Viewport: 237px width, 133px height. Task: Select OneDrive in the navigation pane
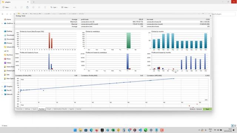[x=9, y=23]
